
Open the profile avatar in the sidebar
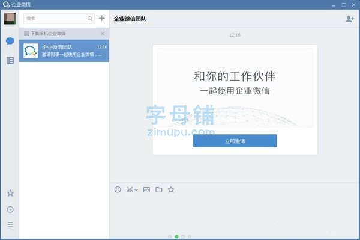pyautogui.click(x=10, y=19)
